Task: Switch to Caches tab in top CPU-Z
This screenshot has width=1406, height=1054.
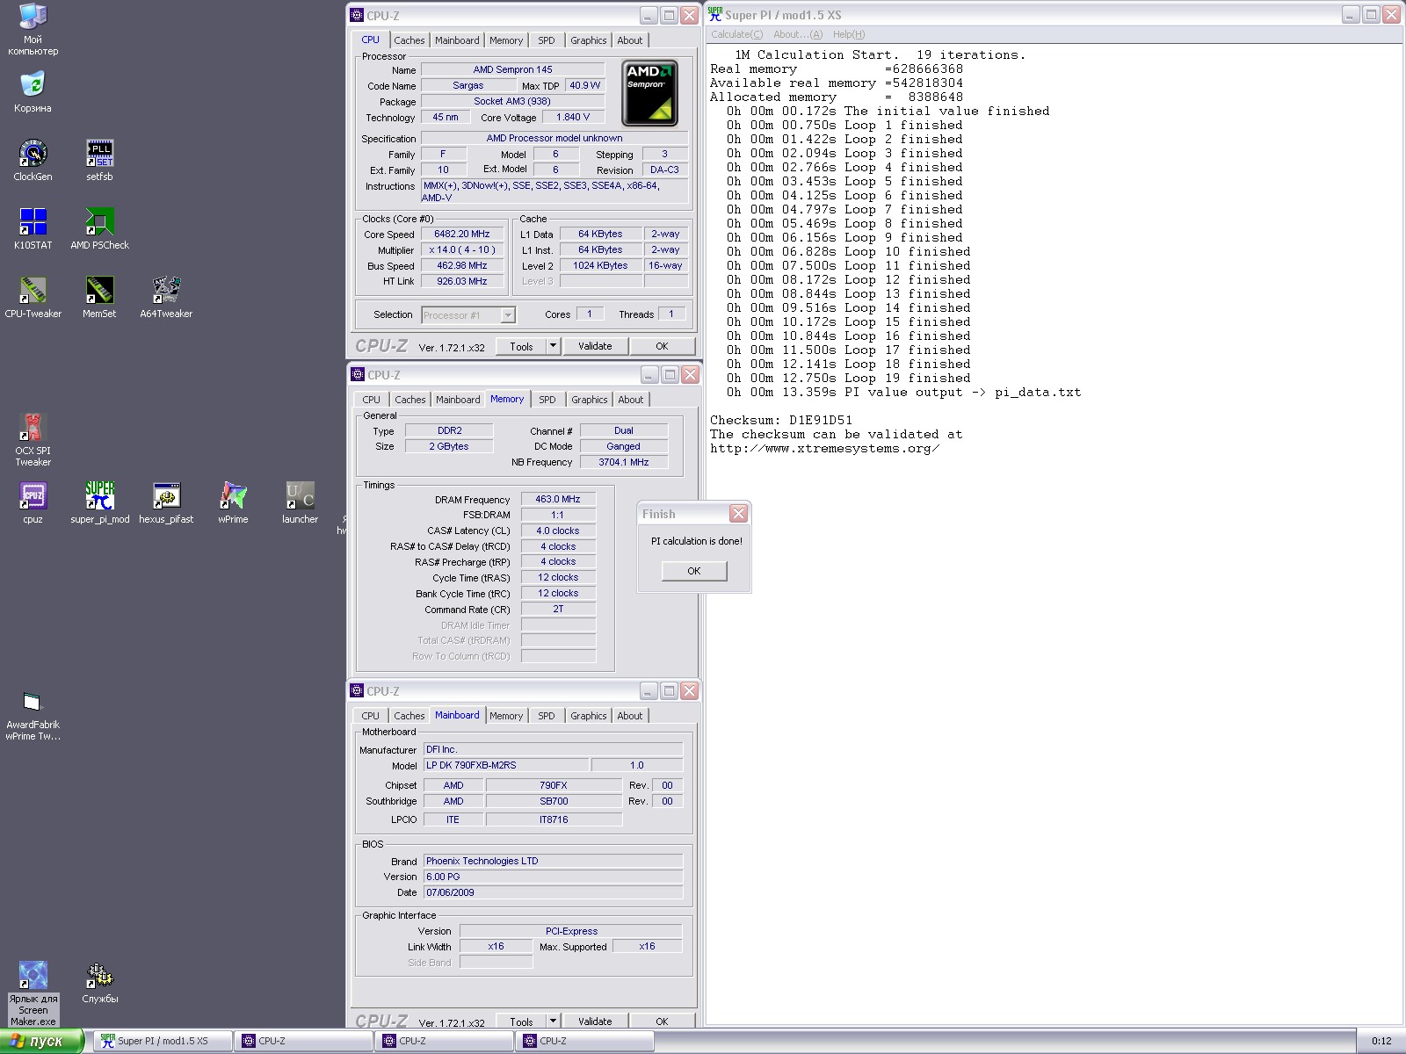Action: [409, 40]
